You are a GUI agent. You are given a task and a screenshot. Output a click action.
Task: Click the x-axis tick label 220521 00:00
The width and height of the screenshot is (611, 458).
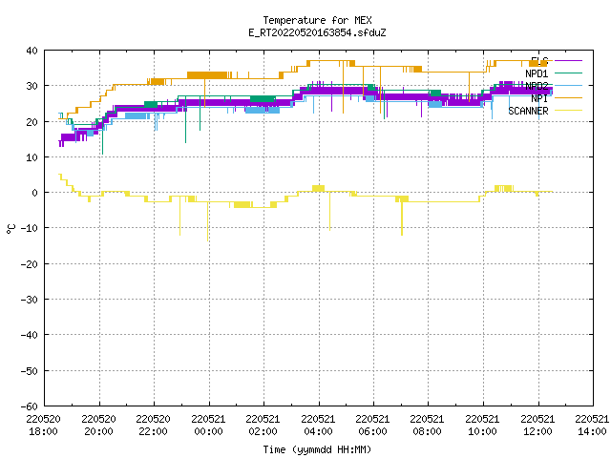coord(208,426)
